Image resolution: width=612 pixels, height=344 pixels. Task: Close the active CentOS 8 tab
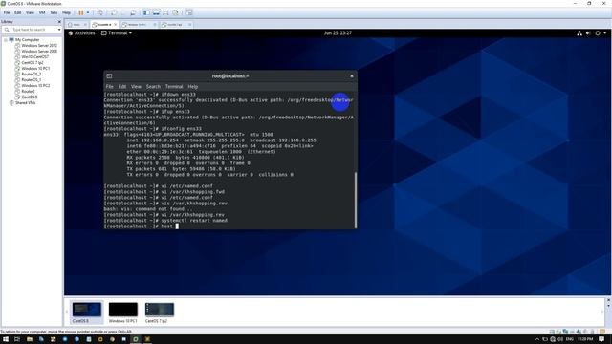(116, 24)
